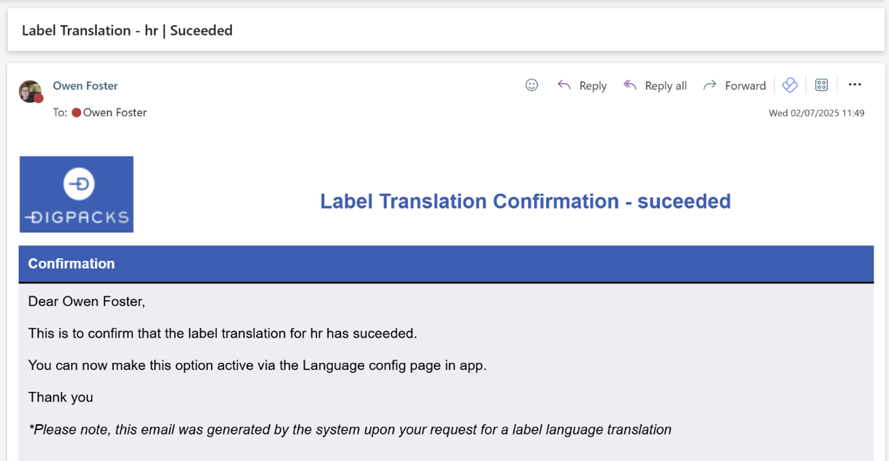Click the Digpacks logo image
Screen dimensions: 889x461
pyautogui.click(x=77, y=194)
